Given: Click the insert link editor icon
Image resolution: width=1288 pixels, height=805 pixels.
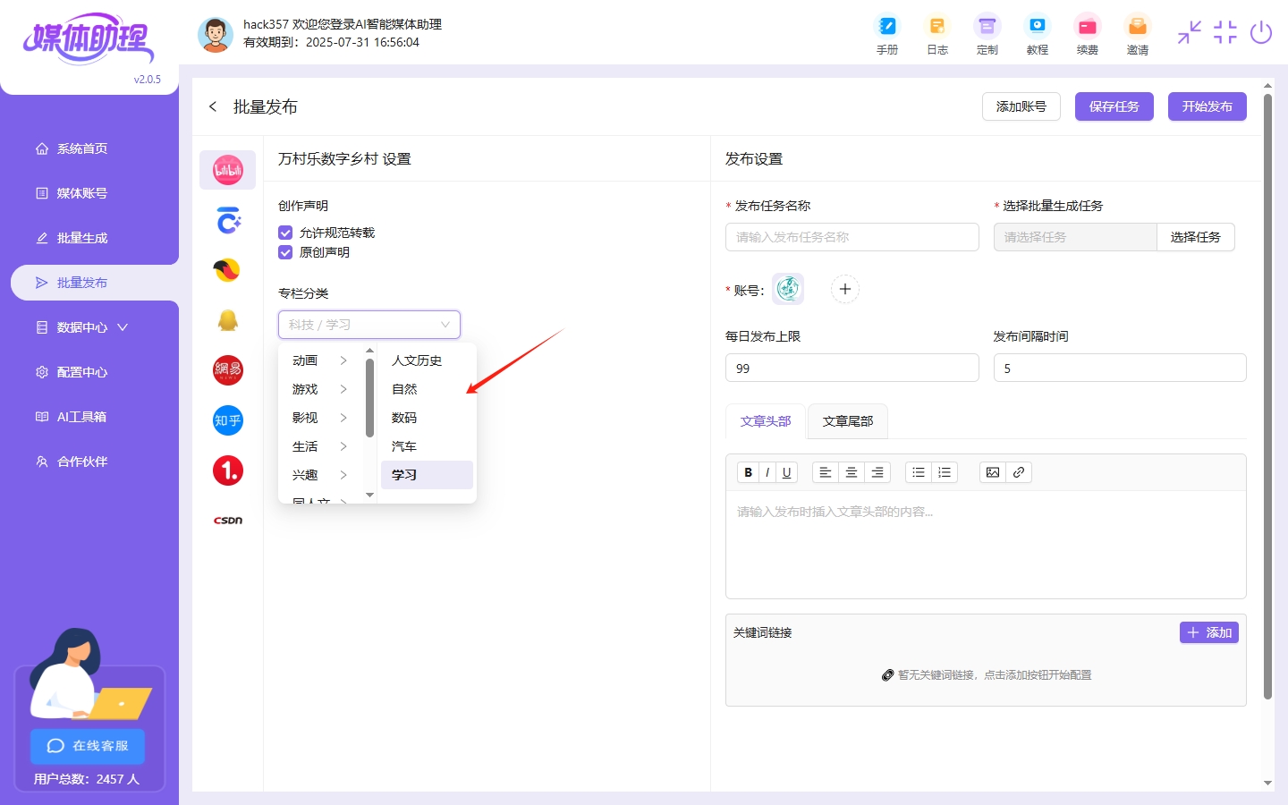Looking at the screenshot, I should [x=1019, y=472].
